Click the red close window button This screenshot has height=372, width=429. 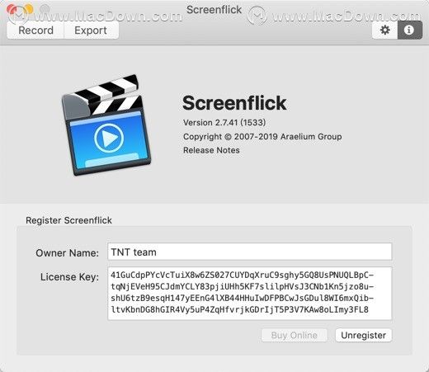pos(12,9)
